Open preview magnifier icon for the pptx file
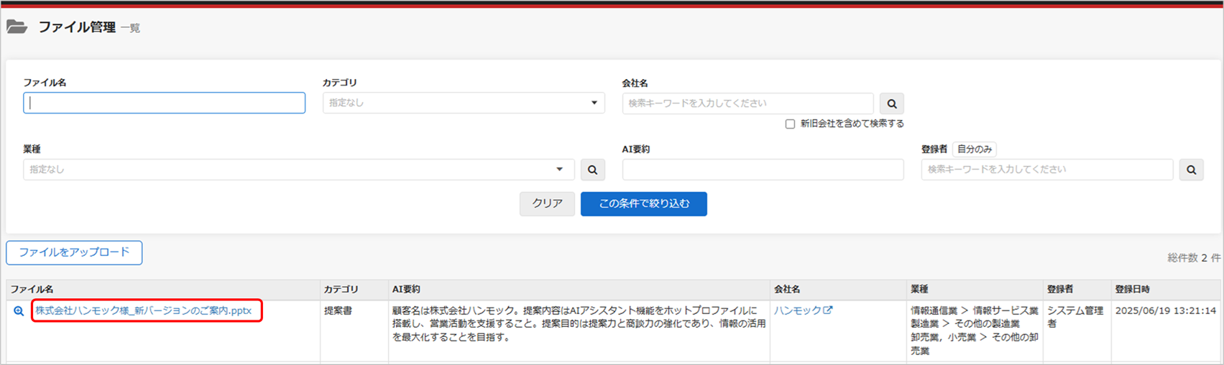This screenshot has height=365, width=1224. (x=19, y=311)
